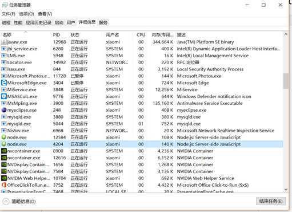Select the javaw.exe process row name
This screenshot has height=212, width=292.
[x=17, y=42]
